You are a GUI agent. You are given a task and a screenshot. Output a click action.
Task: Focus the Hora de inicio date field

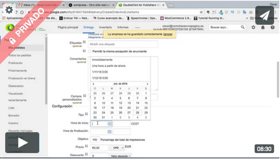101,124
